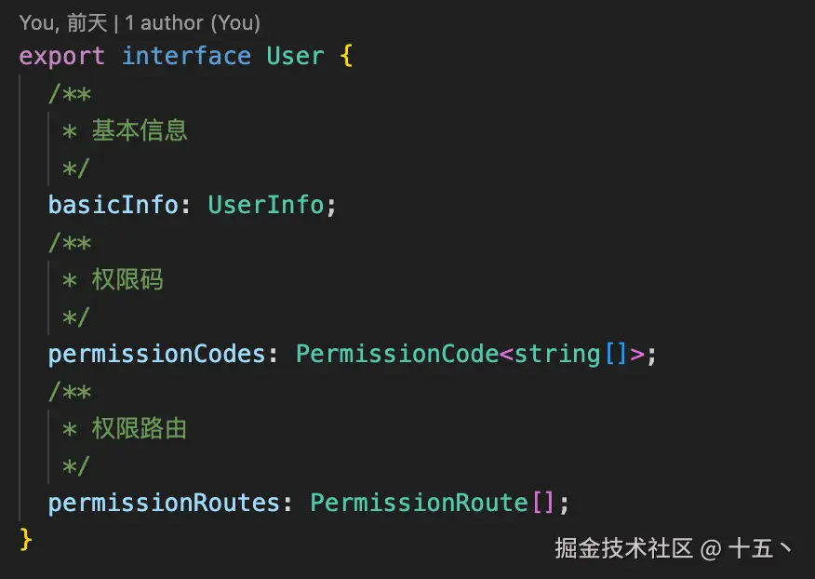Click the interface keyword

pos(186,56)
